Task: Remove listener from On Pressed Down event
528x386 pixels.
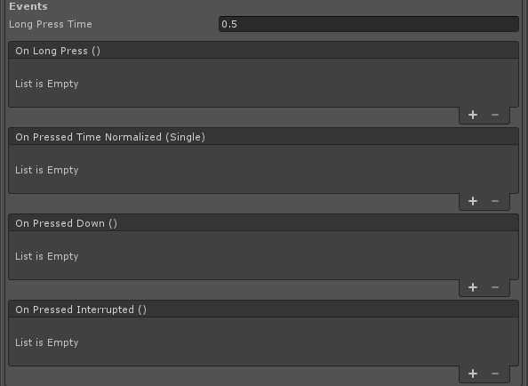Action: click(495, 287)
